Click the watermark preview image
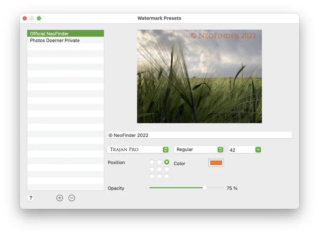 (199, 76)
